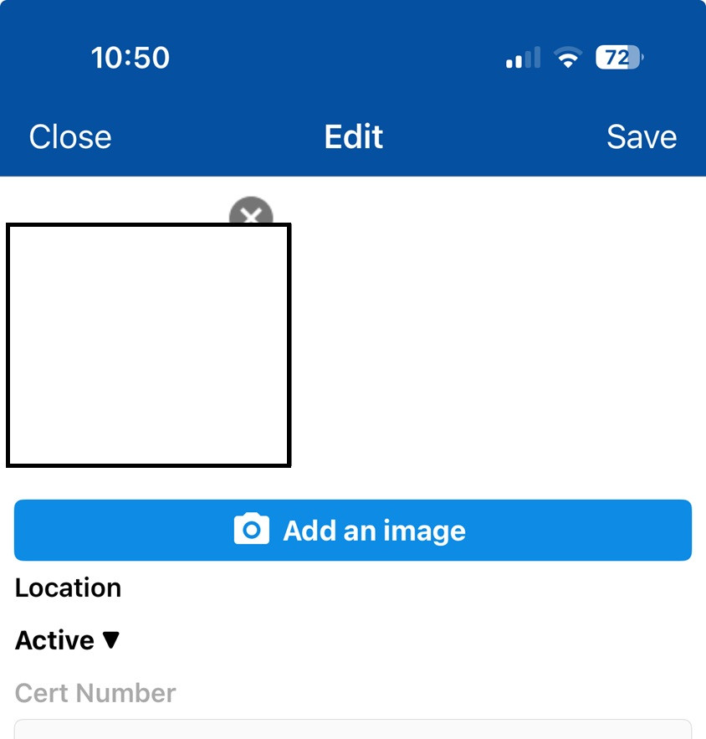Save the edited record

coord(642,136)
